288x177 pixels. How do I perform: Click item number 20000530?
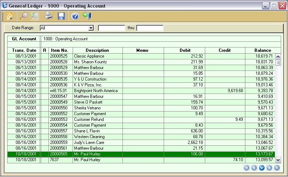click(x=59, y=73)
